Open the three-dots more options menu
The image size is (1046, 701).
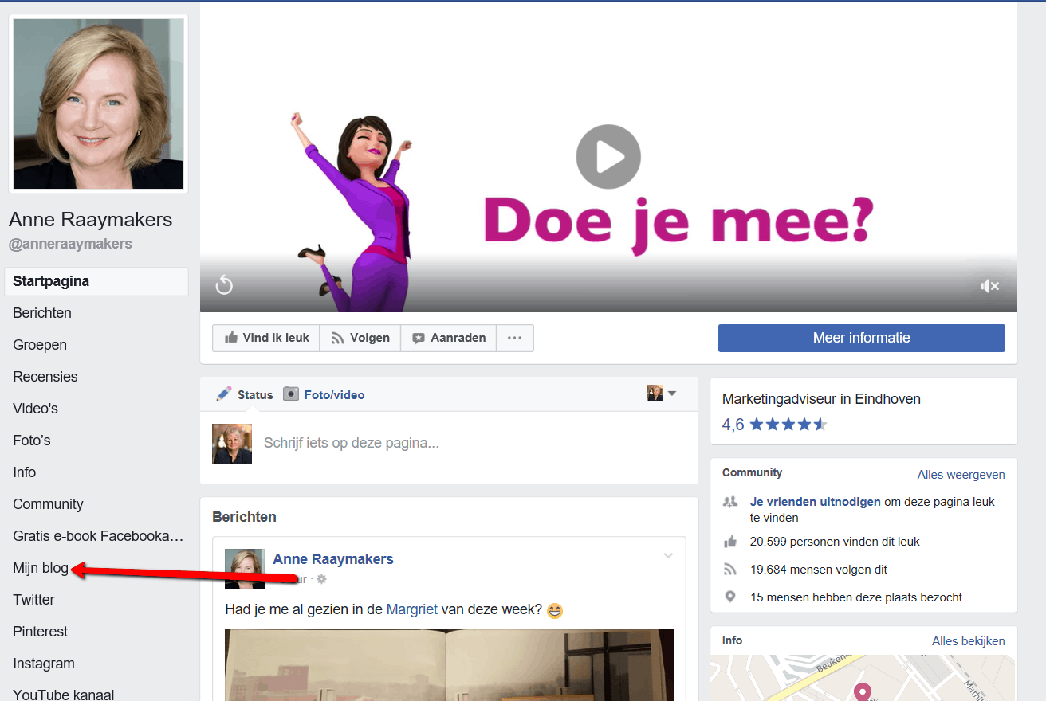(x=515, y=338)
